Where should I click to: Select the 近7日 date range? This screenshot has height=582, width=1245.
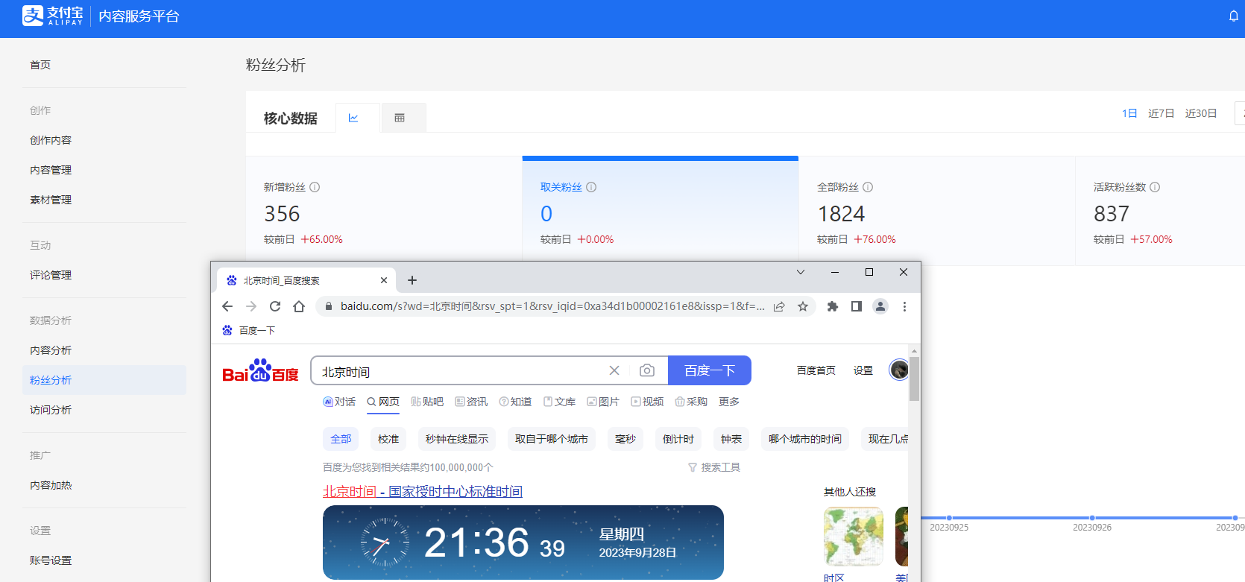1161,113
